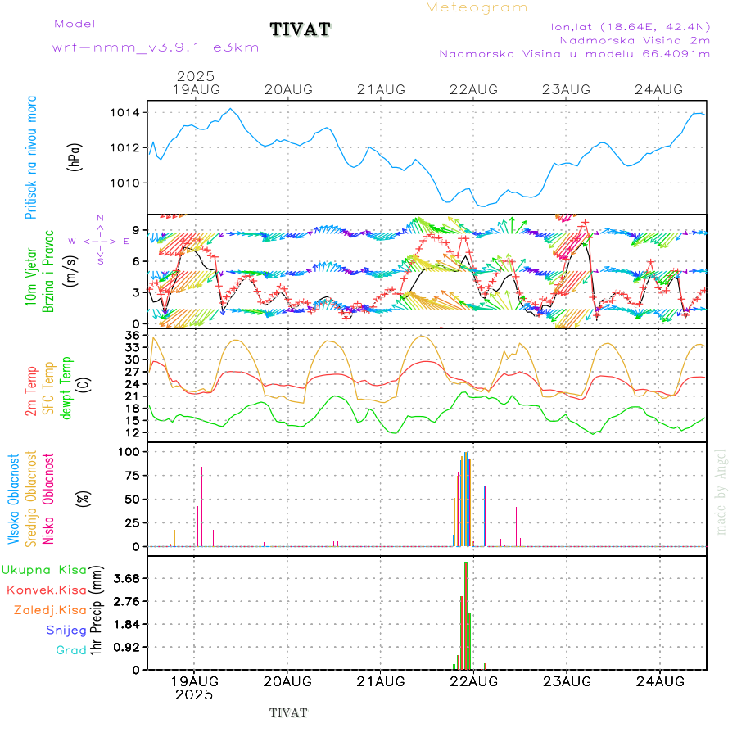Click the 'made by Angel' watermark
Image resolution: width=737 pixels, height=737 pixels.
point(721,491)
